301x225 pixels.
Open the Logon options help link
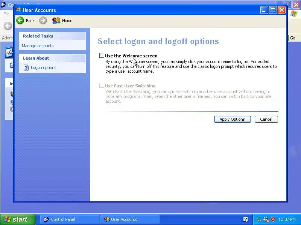[x=44, y=67]
